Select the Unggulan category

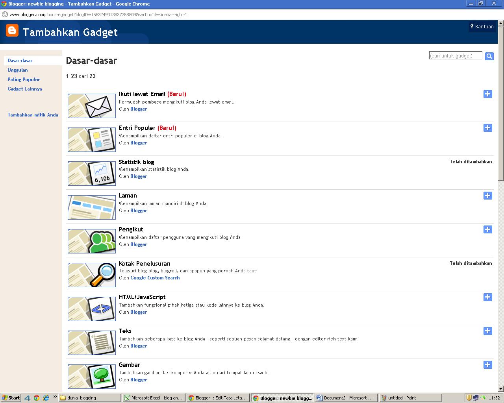coord(18,70)
